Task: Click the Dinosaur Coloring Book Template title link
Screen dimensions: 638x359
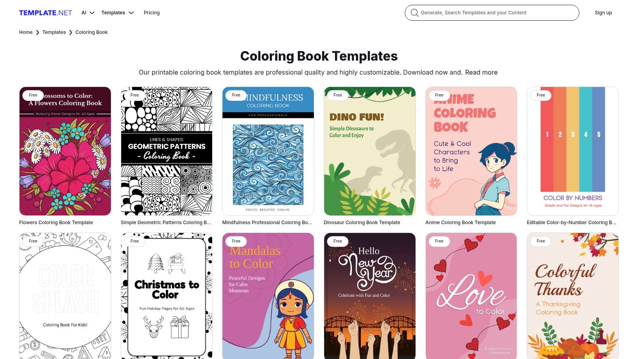Action: 362,223
